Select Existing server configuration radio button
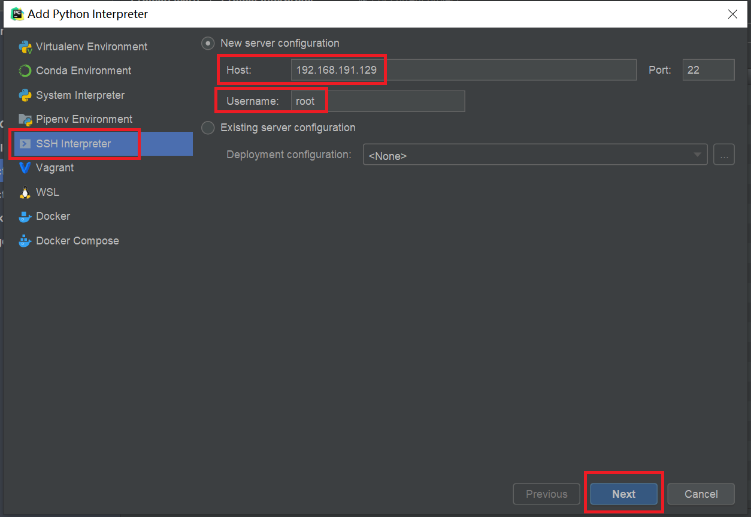Image resolution: width=751 pixels, height=517 pixels. pyautogui.click(x=208, y=128)
